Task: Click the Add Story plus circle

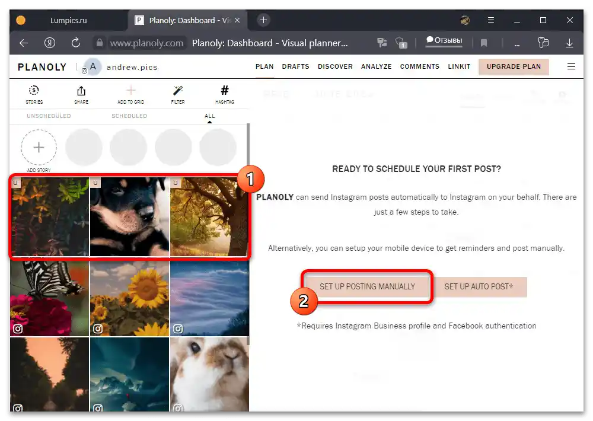Action: click(39, 147)
